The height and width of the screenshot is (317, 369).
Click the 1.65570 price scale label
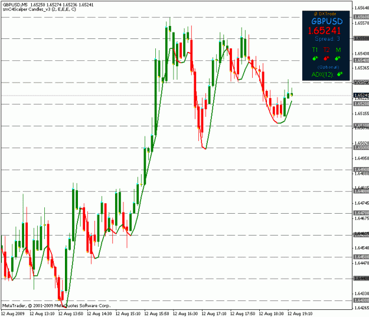[x=361, y=23]
